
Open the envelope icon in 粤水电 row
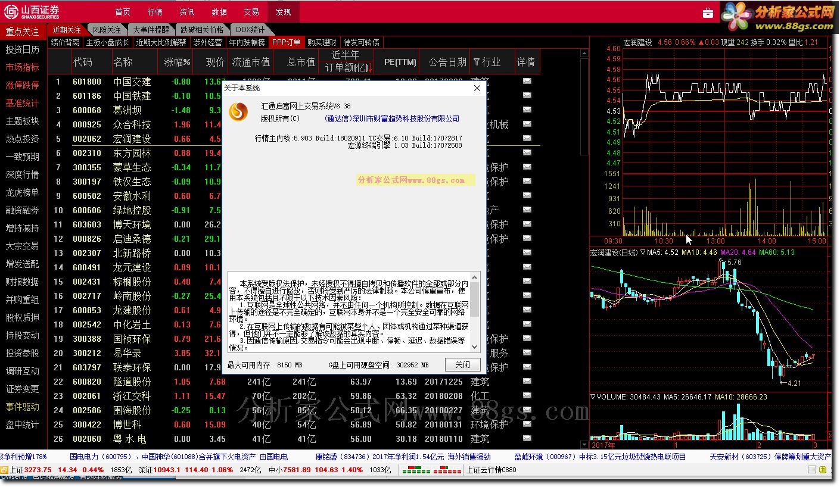[527, 439]
